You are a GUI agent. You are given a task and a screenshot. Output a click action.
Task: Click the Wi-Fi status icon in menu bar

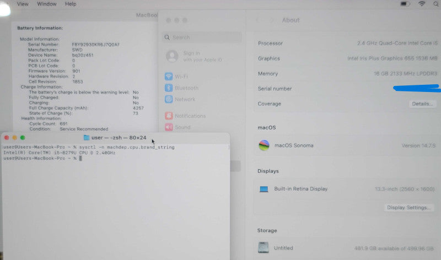pyautogui.click(x=422, y=4)
